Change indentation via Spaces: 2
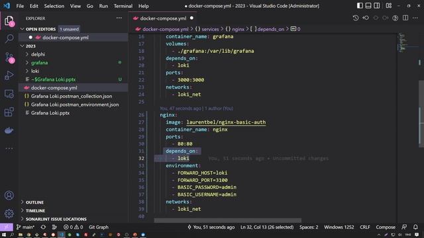The height and width of the screenshot is (238, 424). (x=309, y=227)
